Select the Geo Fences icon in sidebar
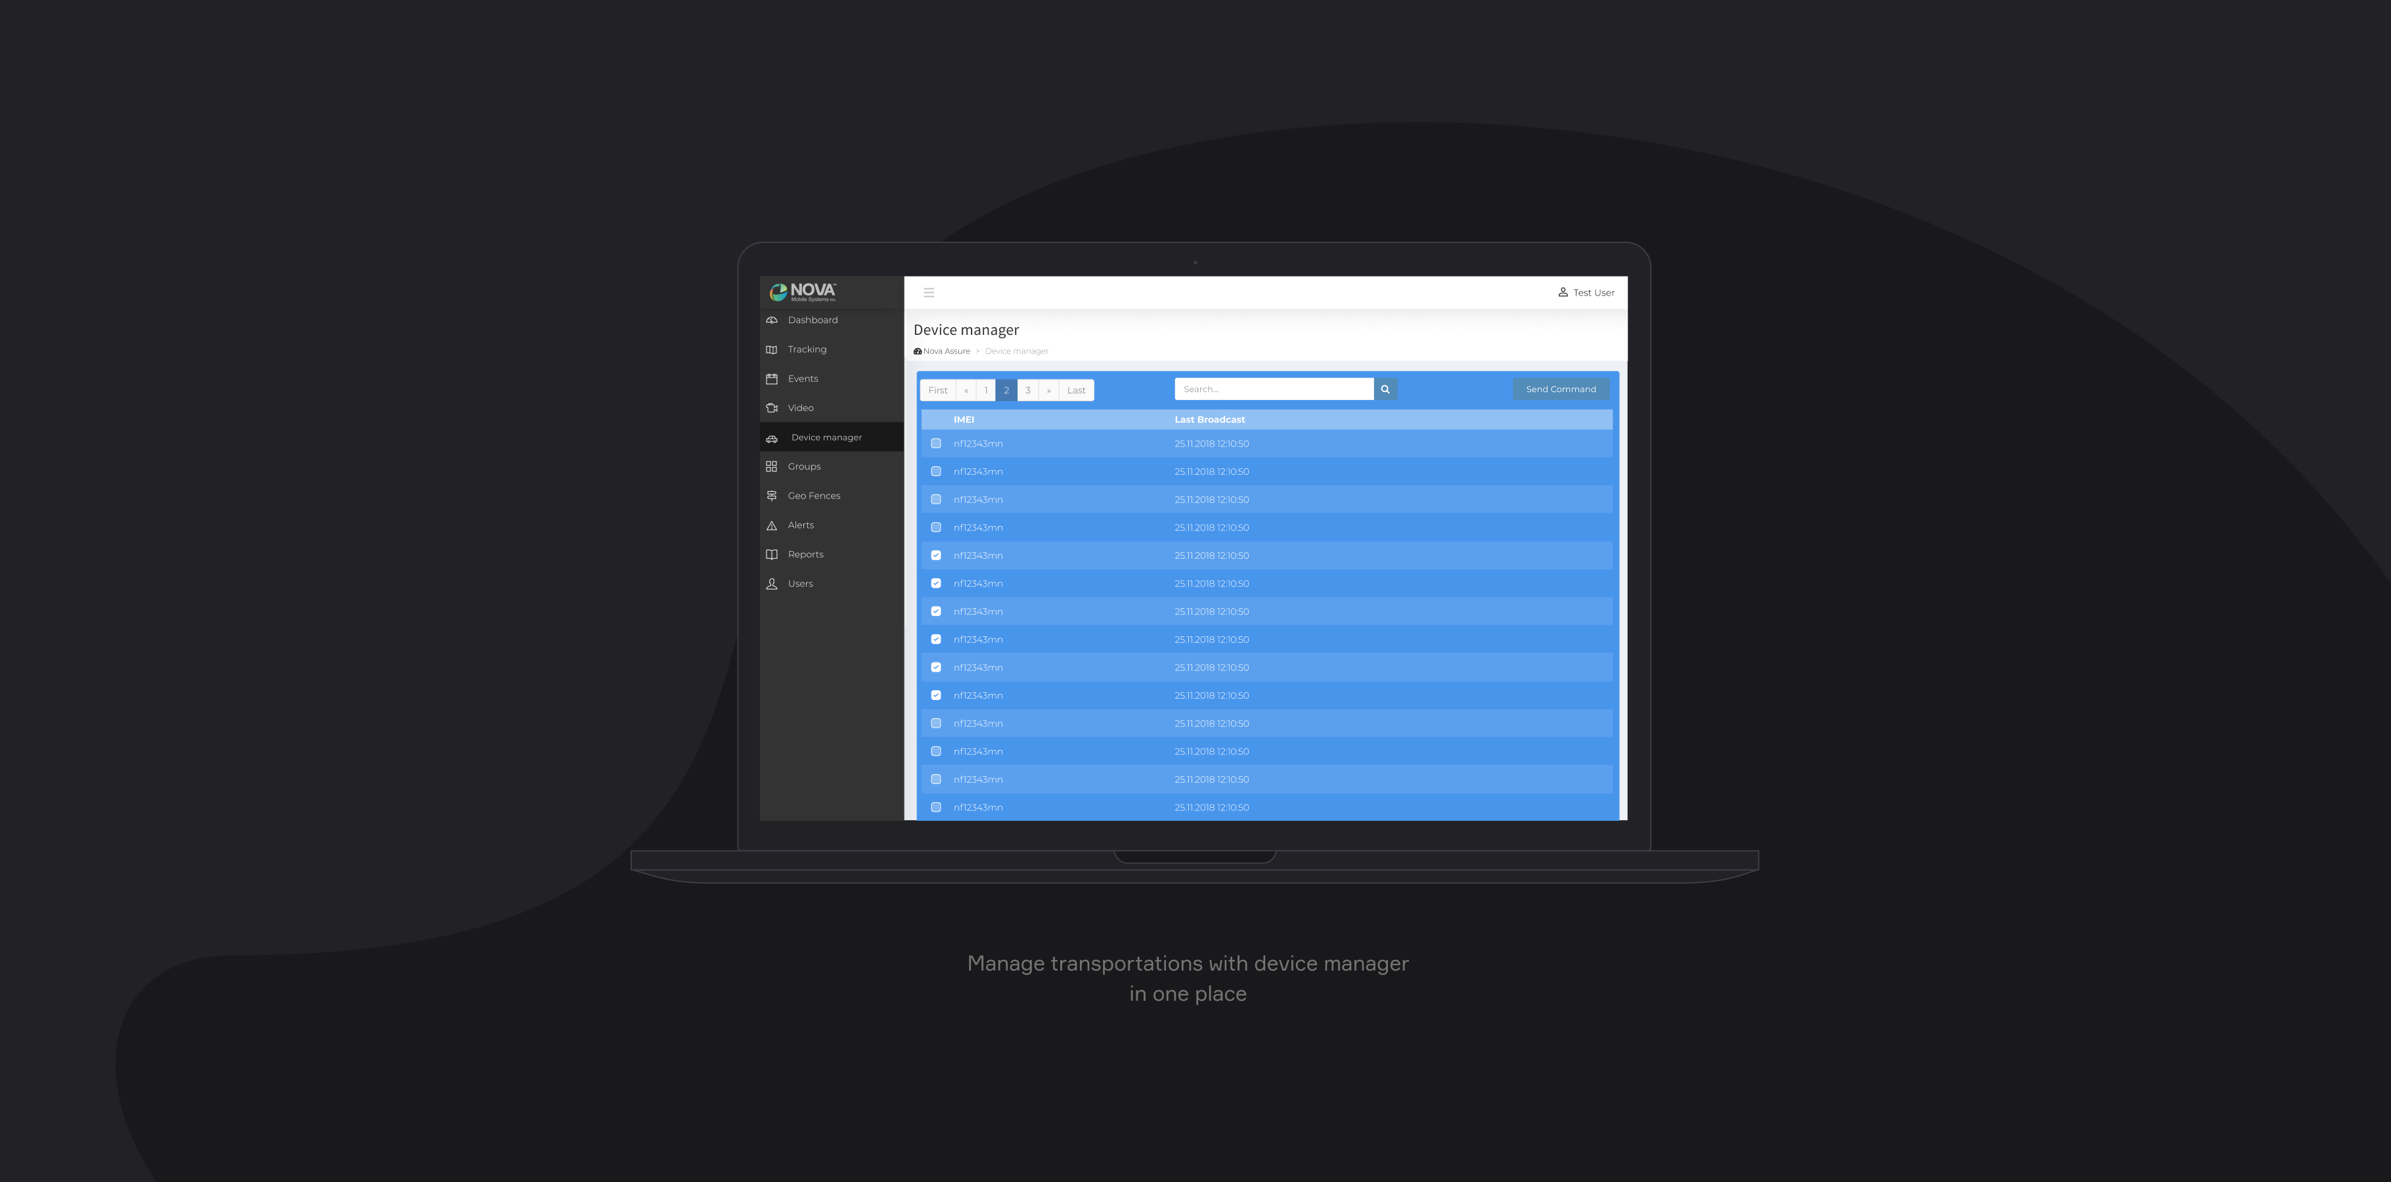2391x1182 pixels. click(x=772, y=496)
